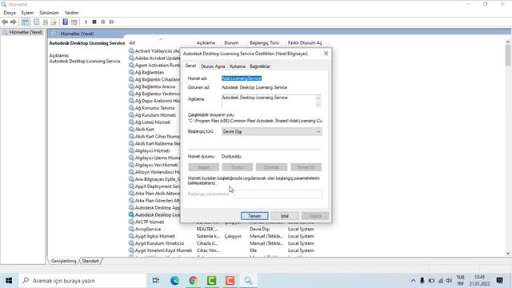Image resolution: width=512 pixels, height=288 pixels.
Task: Click inside the Açıklama description box
Action: click(x=269, y=101)
